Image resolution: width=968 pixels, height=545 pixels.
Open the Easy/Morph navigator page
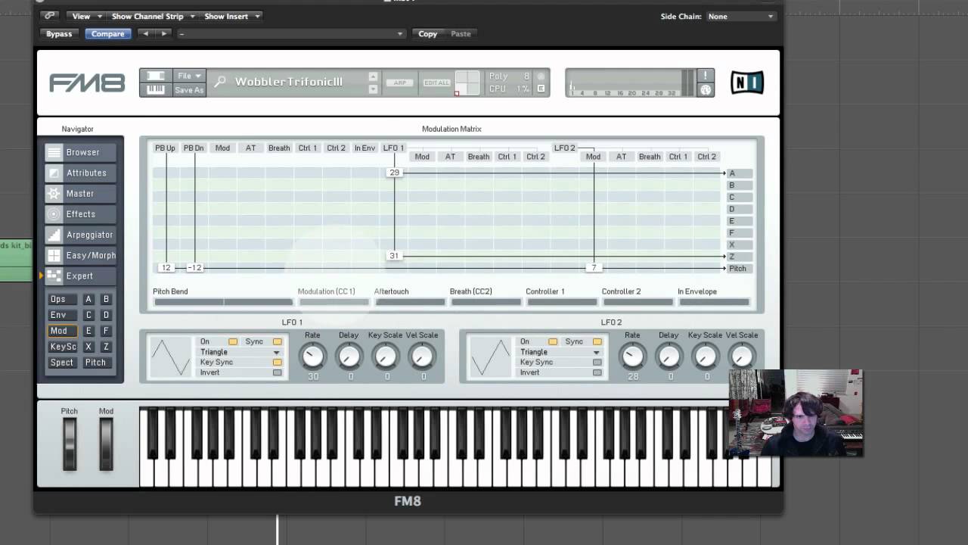pos(82,256)
